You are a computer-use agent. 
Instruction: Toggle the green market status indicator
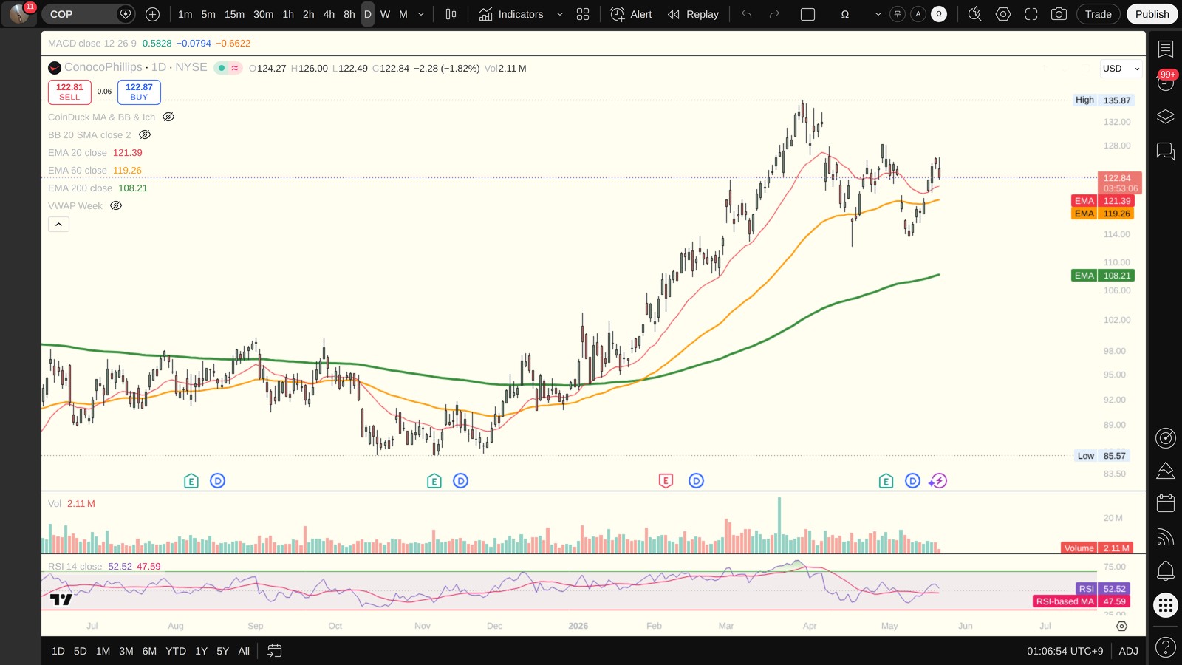click(221, 68)
